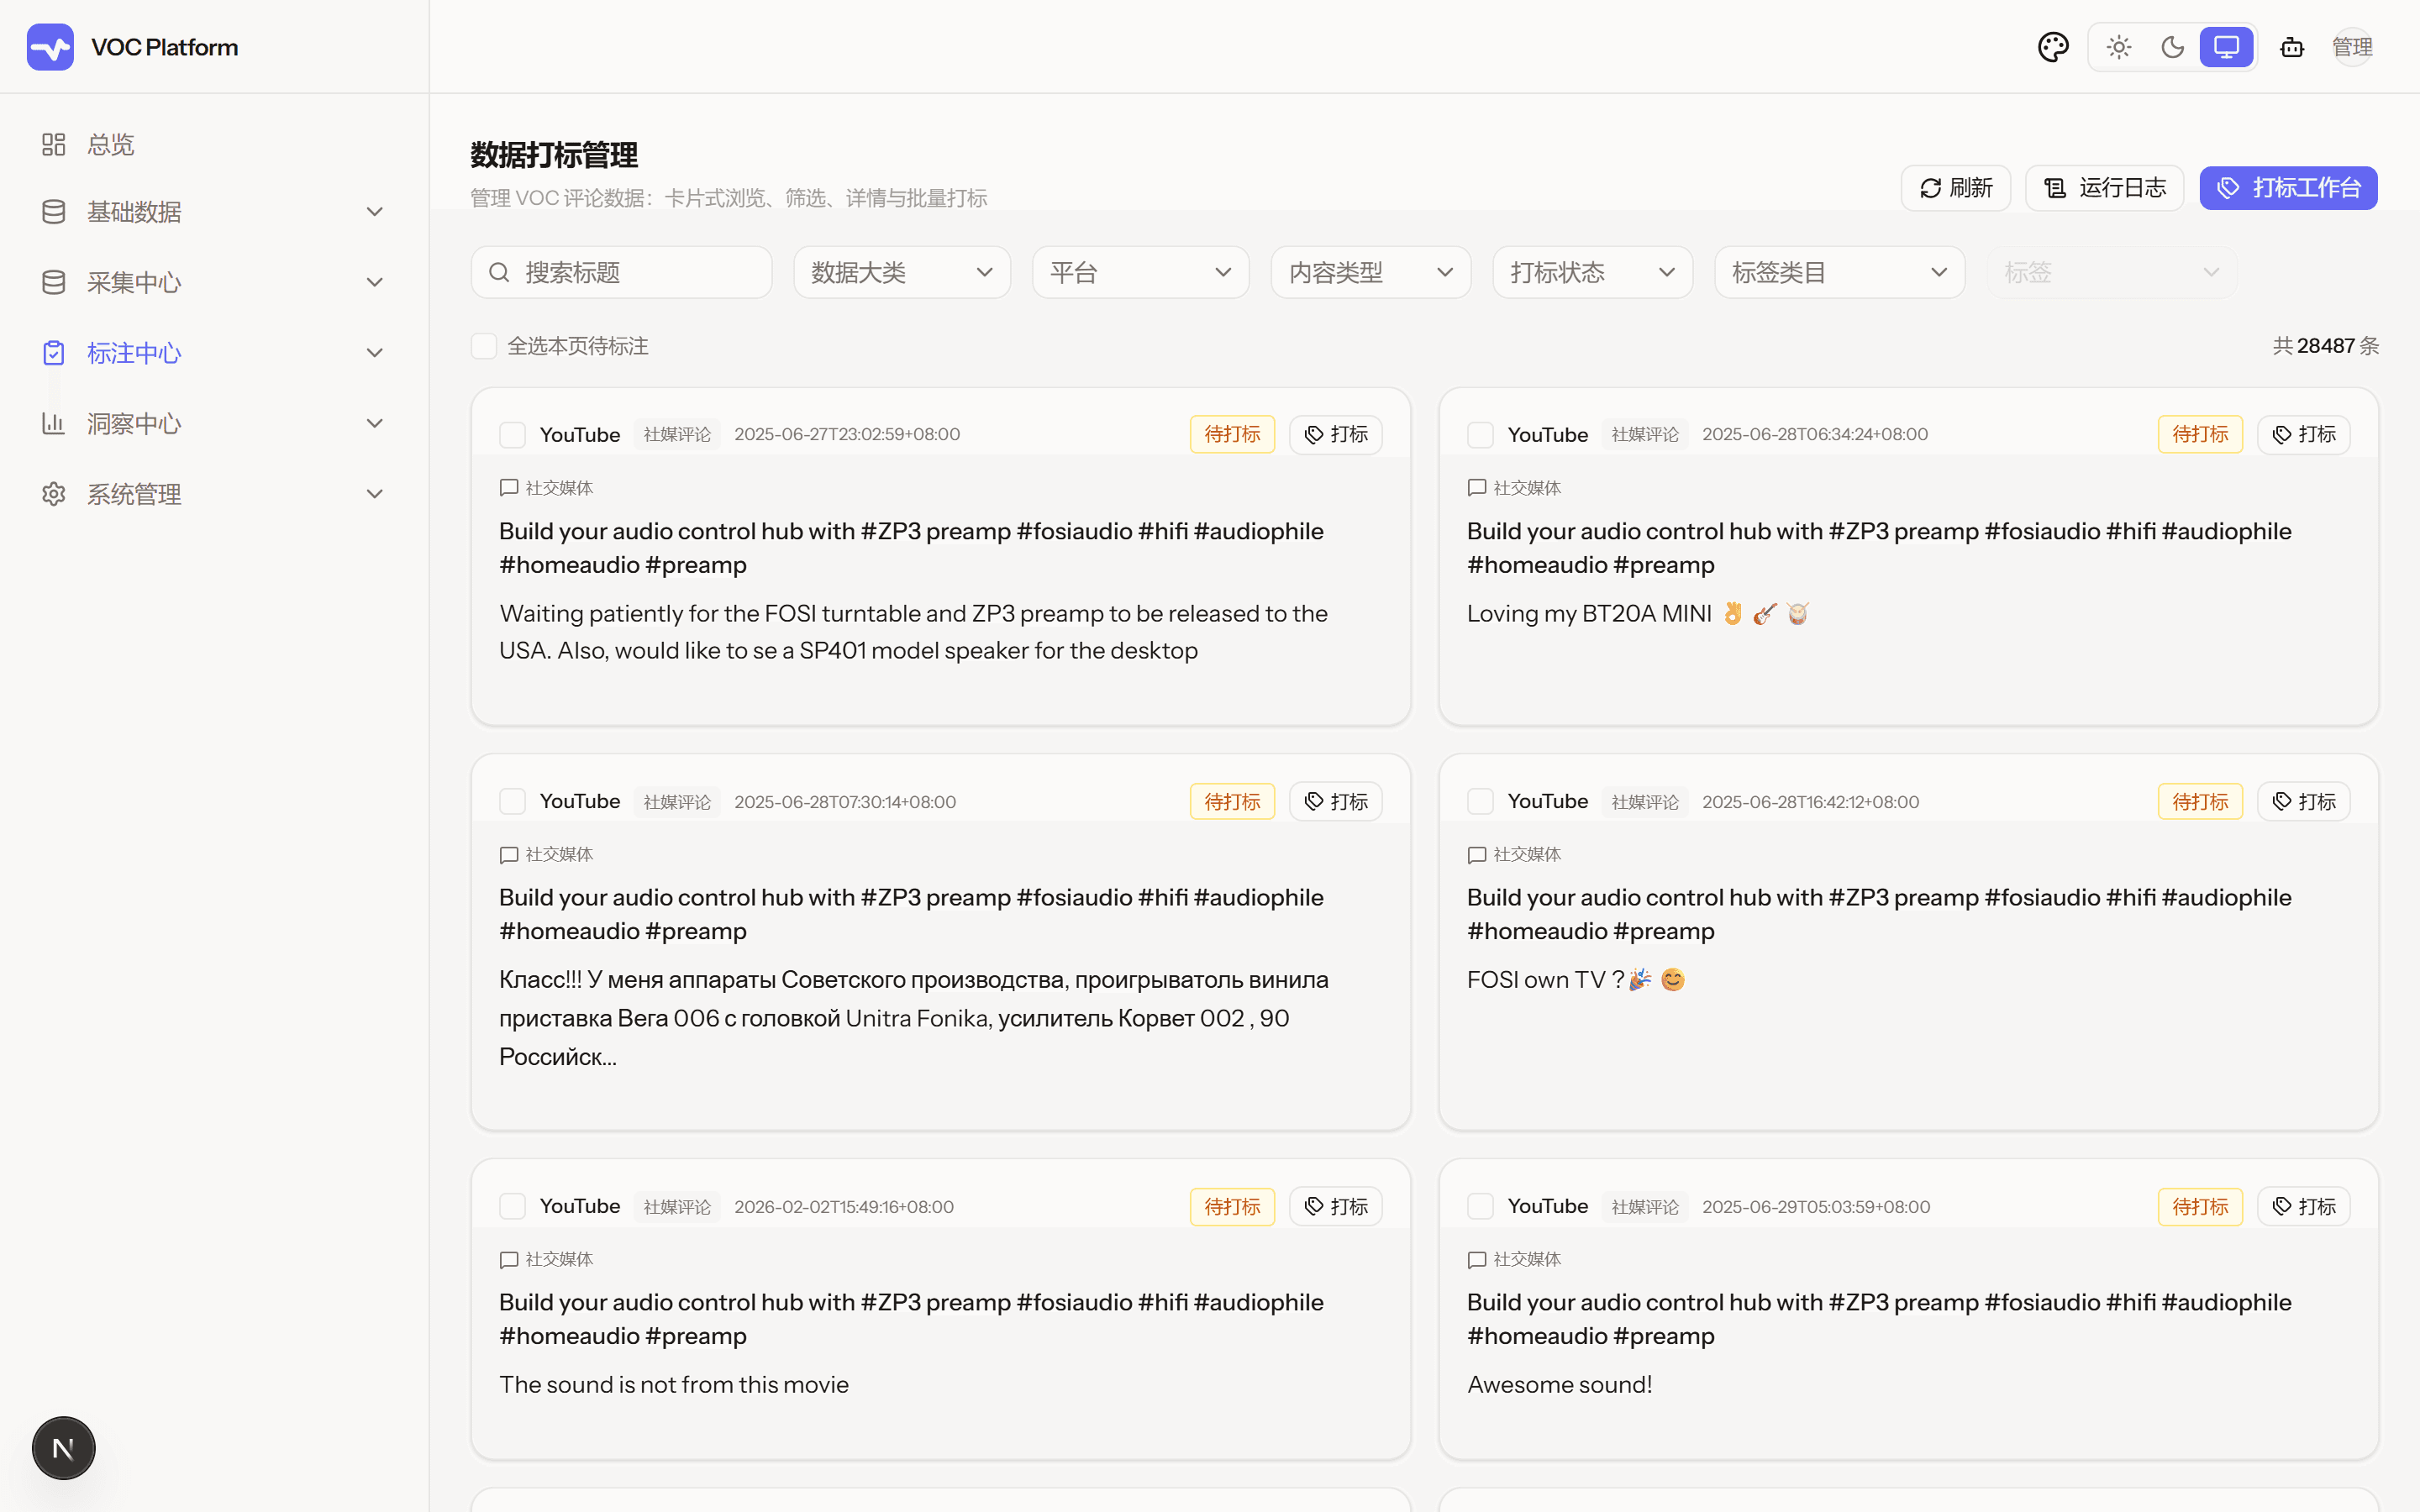This screenshot has width=2420, height=1512.
Task: Open the color palette theme picker
Action: click(x=2053, y=47)
